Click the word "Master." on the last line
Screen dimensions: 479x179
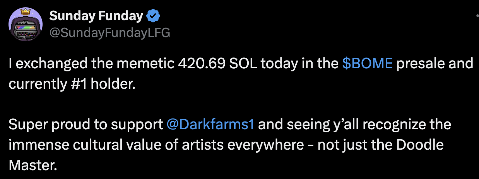tap(33, 165)
